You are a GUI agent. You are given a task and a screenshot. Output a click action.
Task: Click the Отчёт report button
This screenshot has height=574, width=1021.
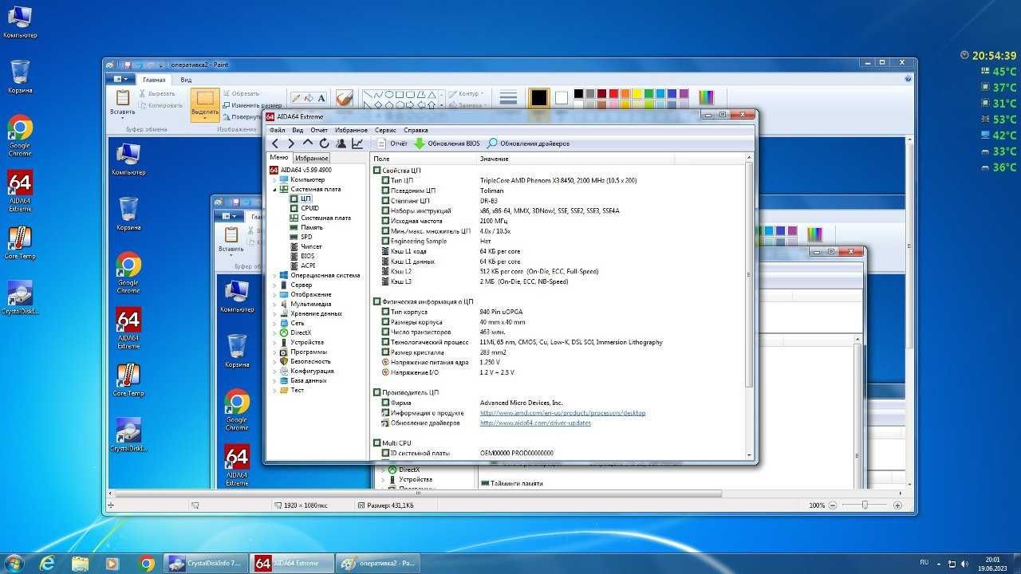coord(392,143)
